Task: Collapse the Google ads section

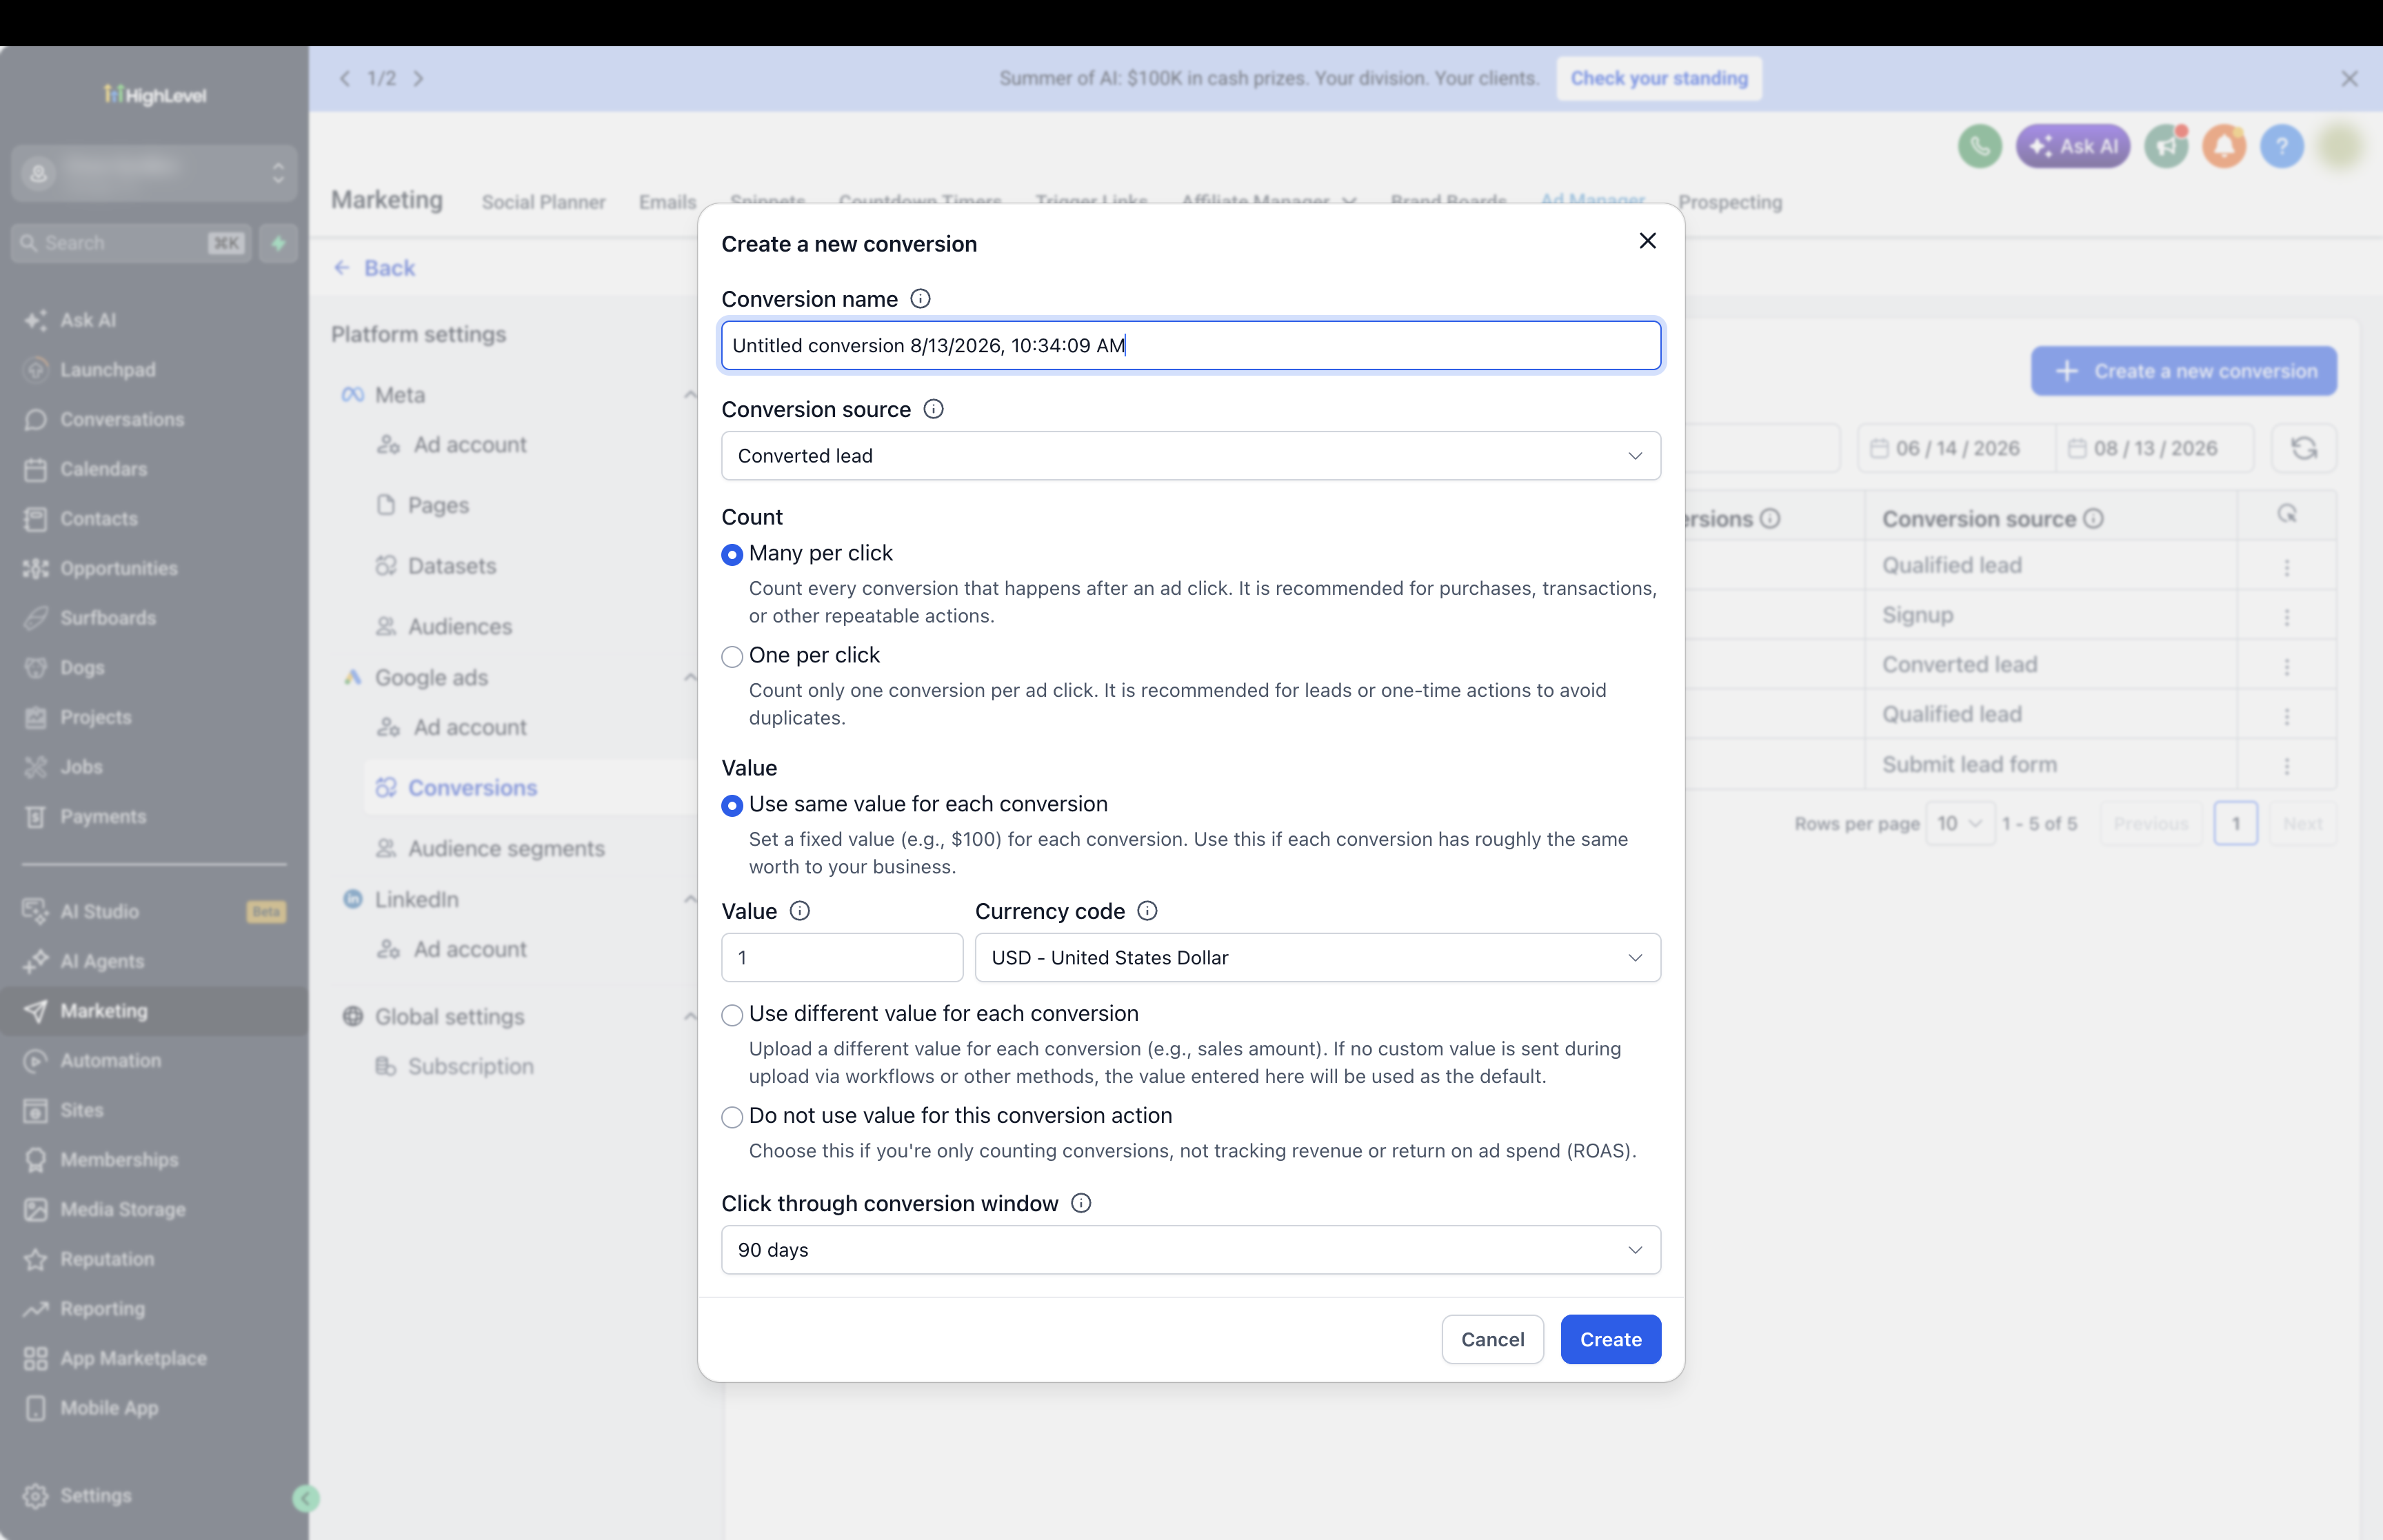Action: tap(689, 678)
